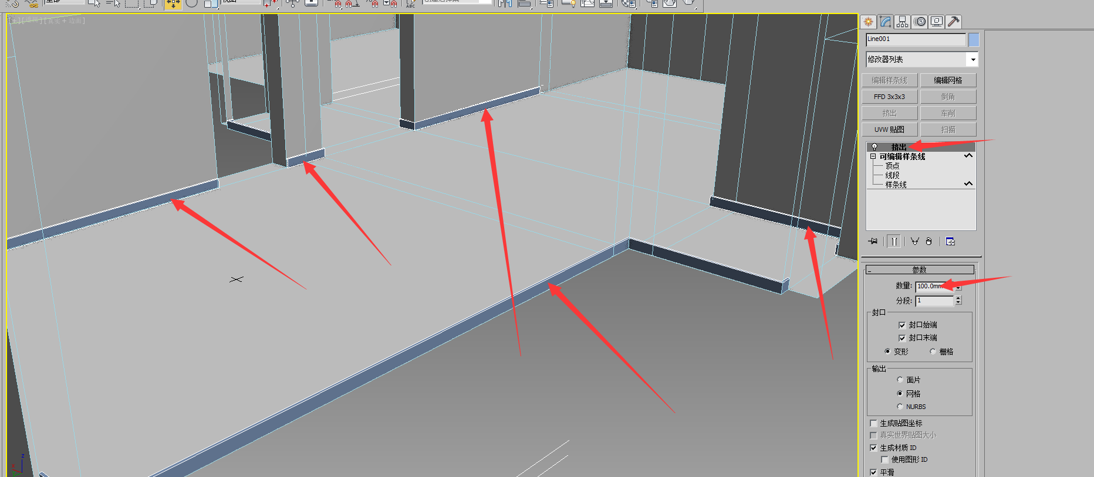Select the 线段 sub-object level
The image size is (1094, 477).
[892, 175]
